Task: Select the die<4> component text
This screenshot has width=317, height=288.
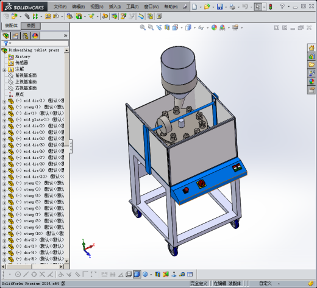Action: [x=40, y=253]
